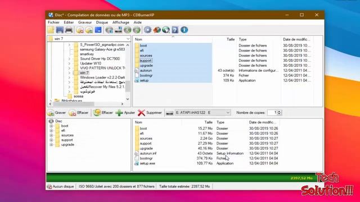The image size is (360, 202).
Task: Click the eject drive toolbar icon
Action: (119, 30)
